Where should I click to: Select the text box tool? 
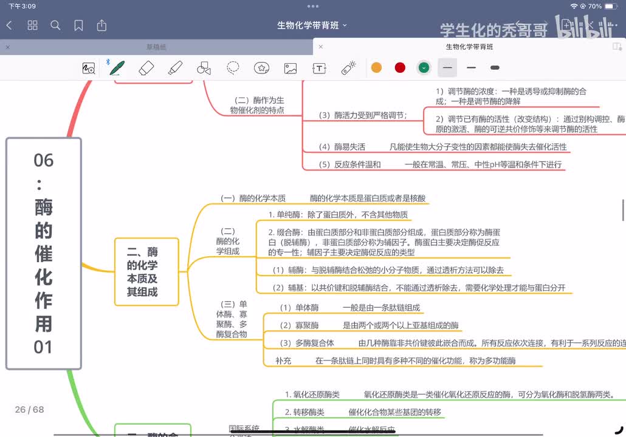[320, 68]
